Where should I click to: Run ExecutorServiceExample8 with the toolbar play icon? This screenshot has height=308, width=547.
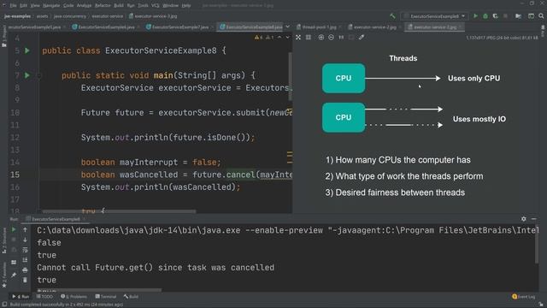pos(475,16)
